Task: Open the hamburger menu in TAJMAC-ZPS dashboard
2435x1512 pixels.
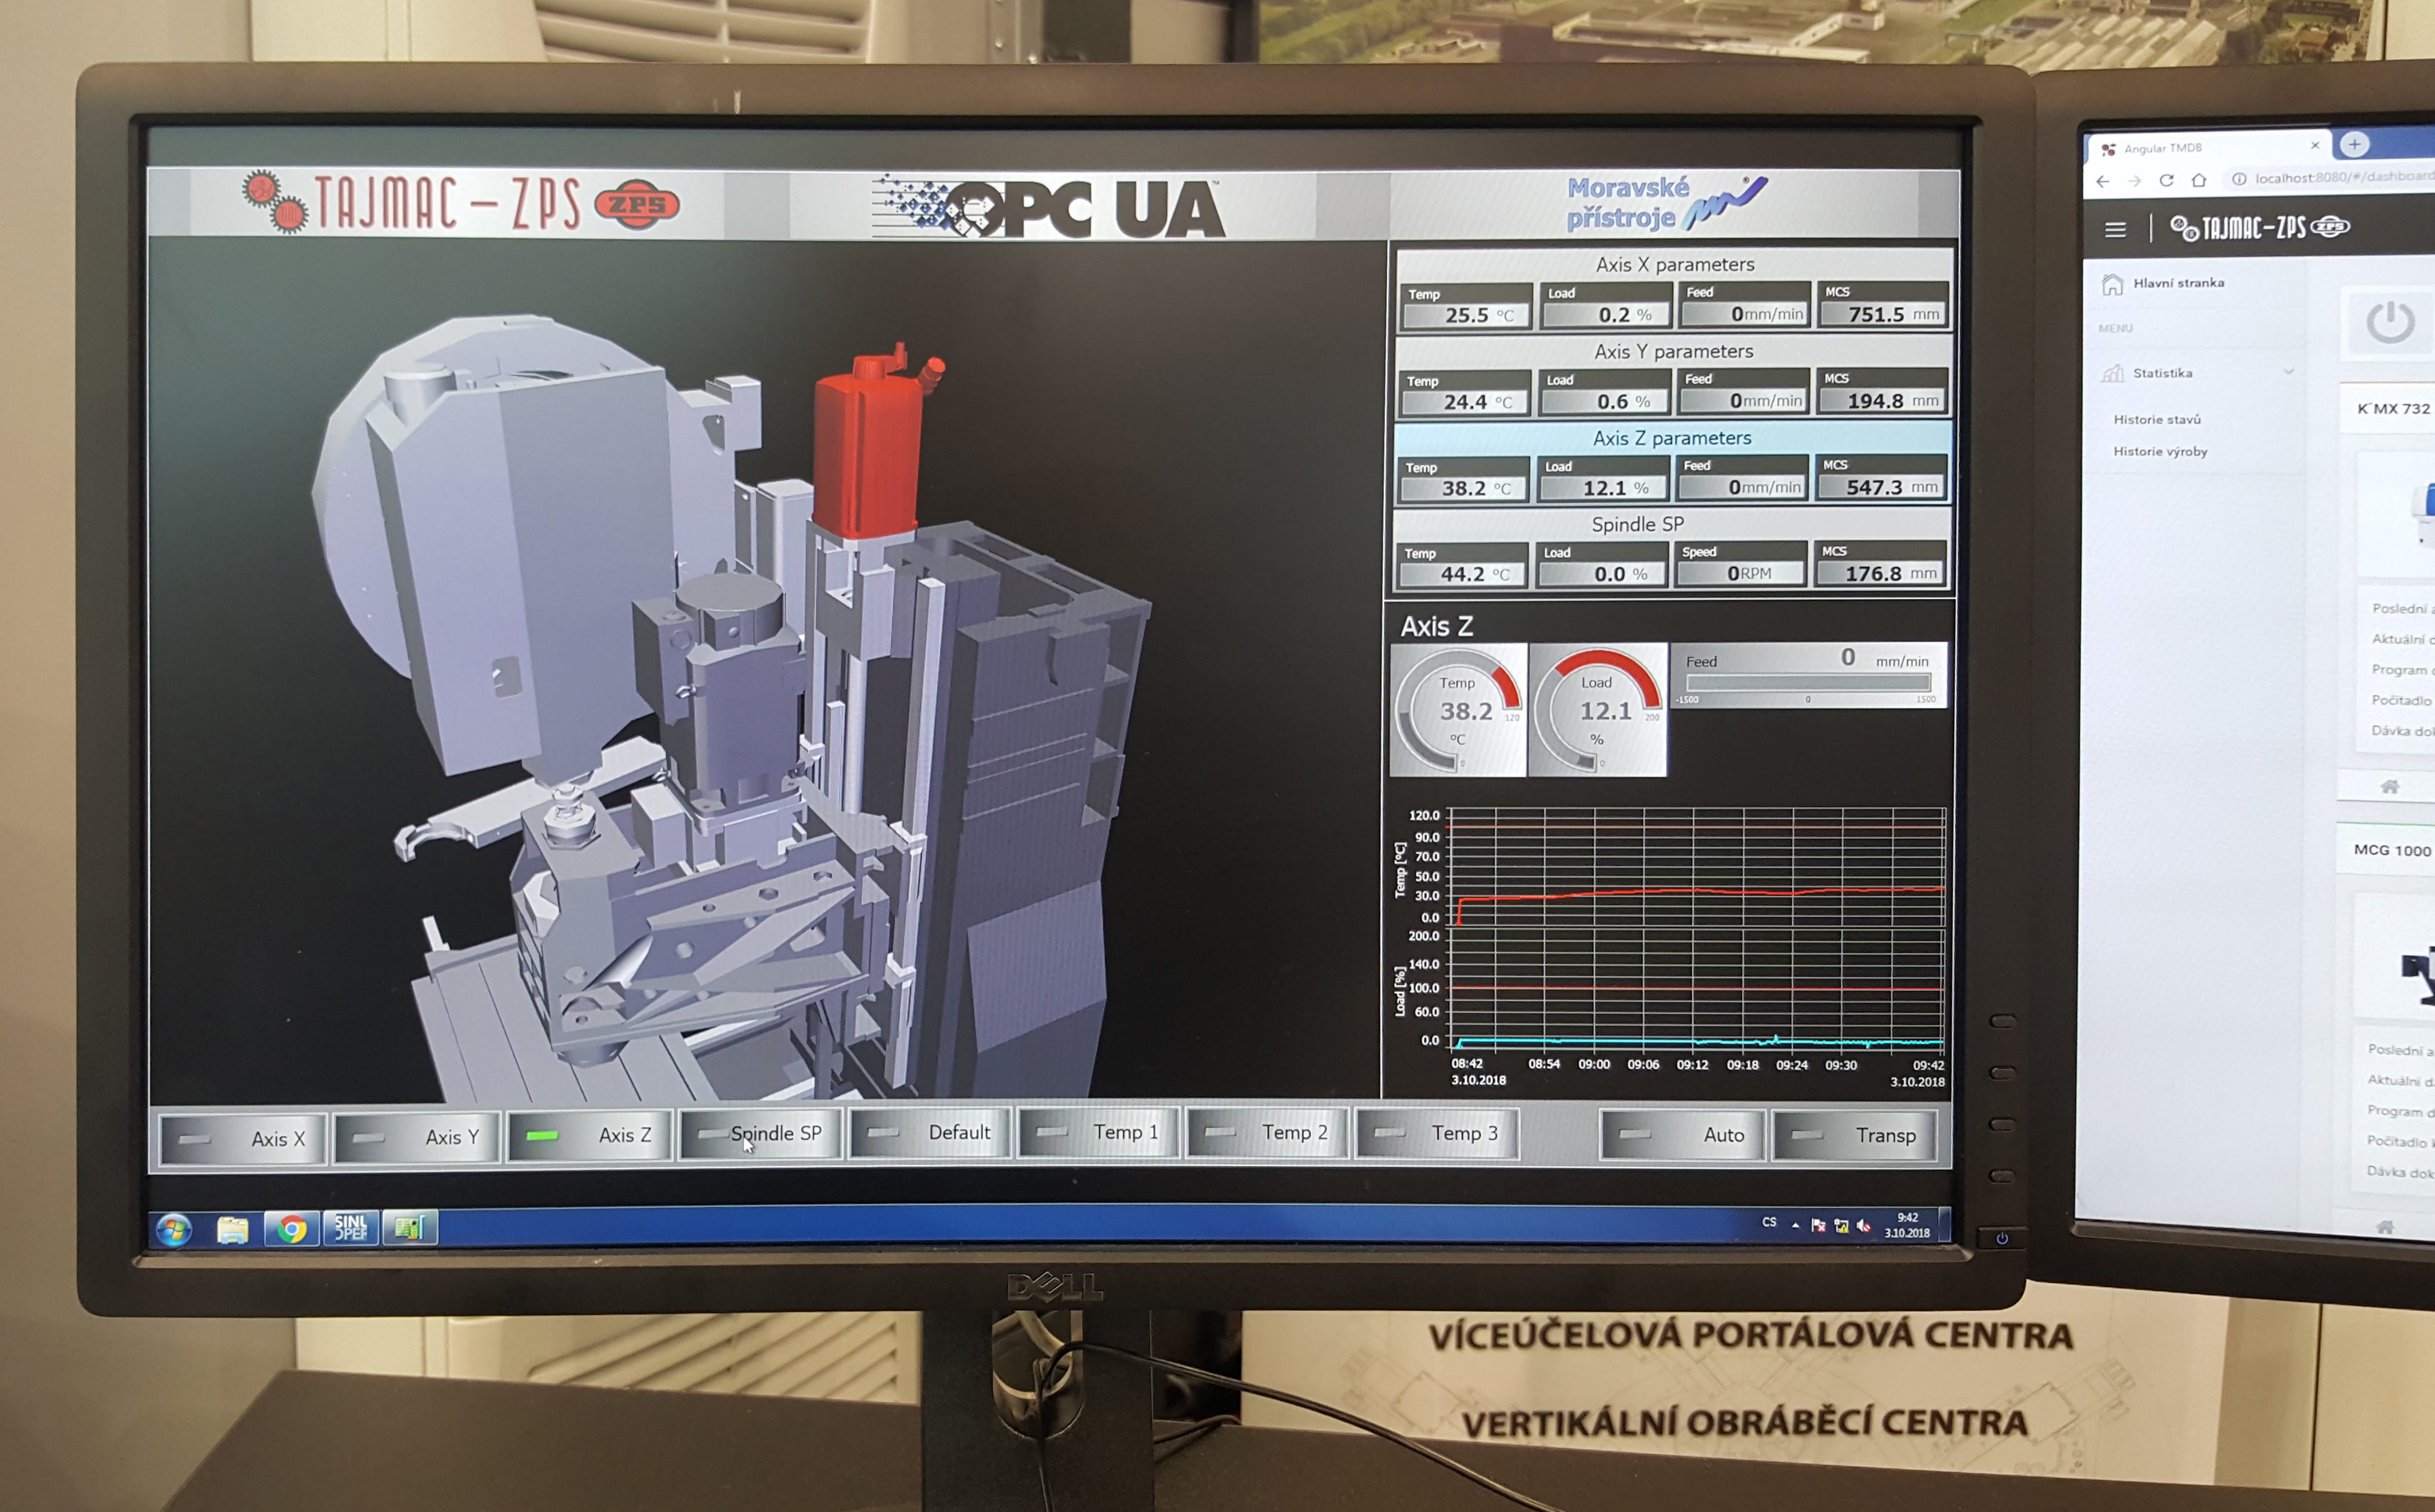Action: tap(2115, 230)
